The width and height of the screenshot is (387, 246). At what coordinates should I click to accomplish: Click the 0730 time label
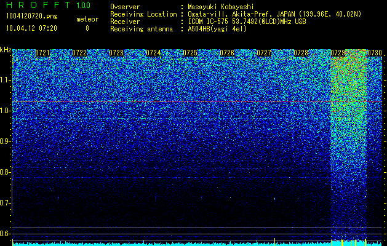click(375, 53)
